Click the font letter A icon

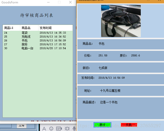coord(44,129)
